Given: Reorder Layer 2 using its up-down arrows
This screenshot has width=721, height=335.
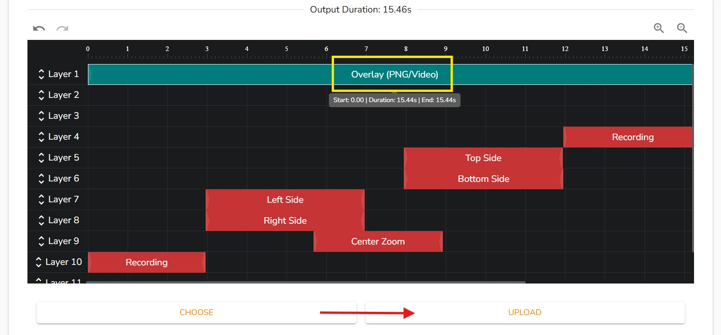Looking at the screenshot, I should coord(41,95).
